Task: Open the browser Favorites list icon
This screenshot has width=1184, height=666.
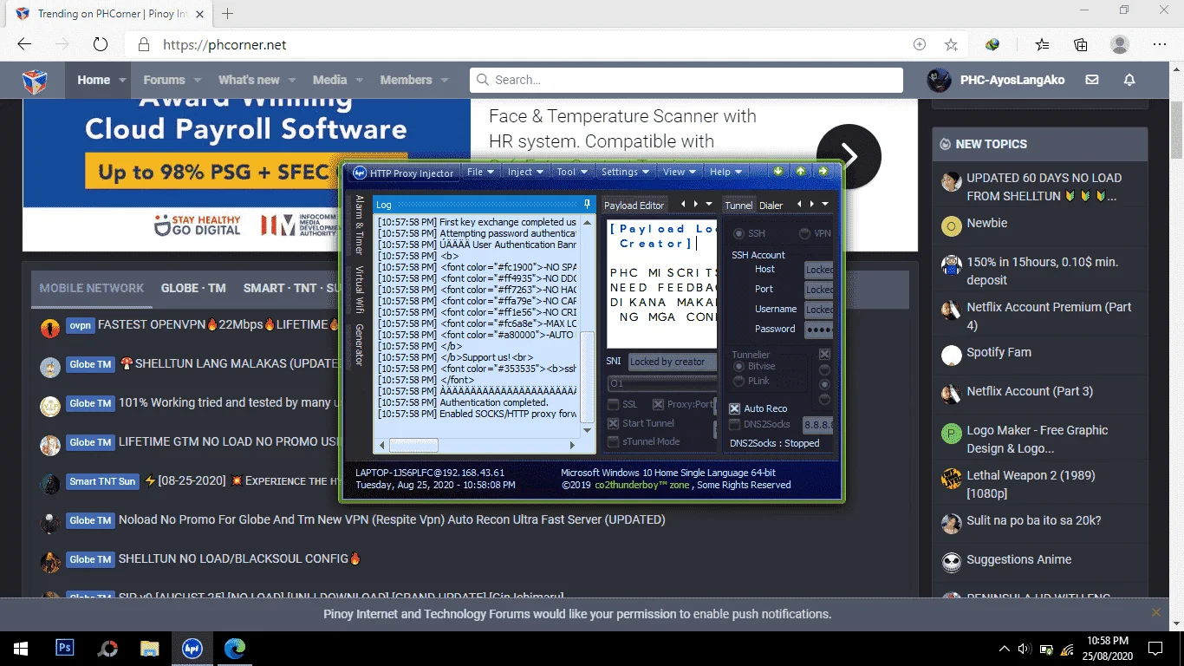Action: point(1042,44)
